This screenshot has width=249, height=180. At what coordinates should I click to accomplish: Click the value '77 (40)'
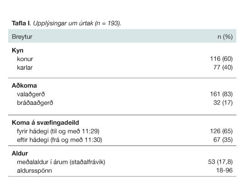point(223,67)
